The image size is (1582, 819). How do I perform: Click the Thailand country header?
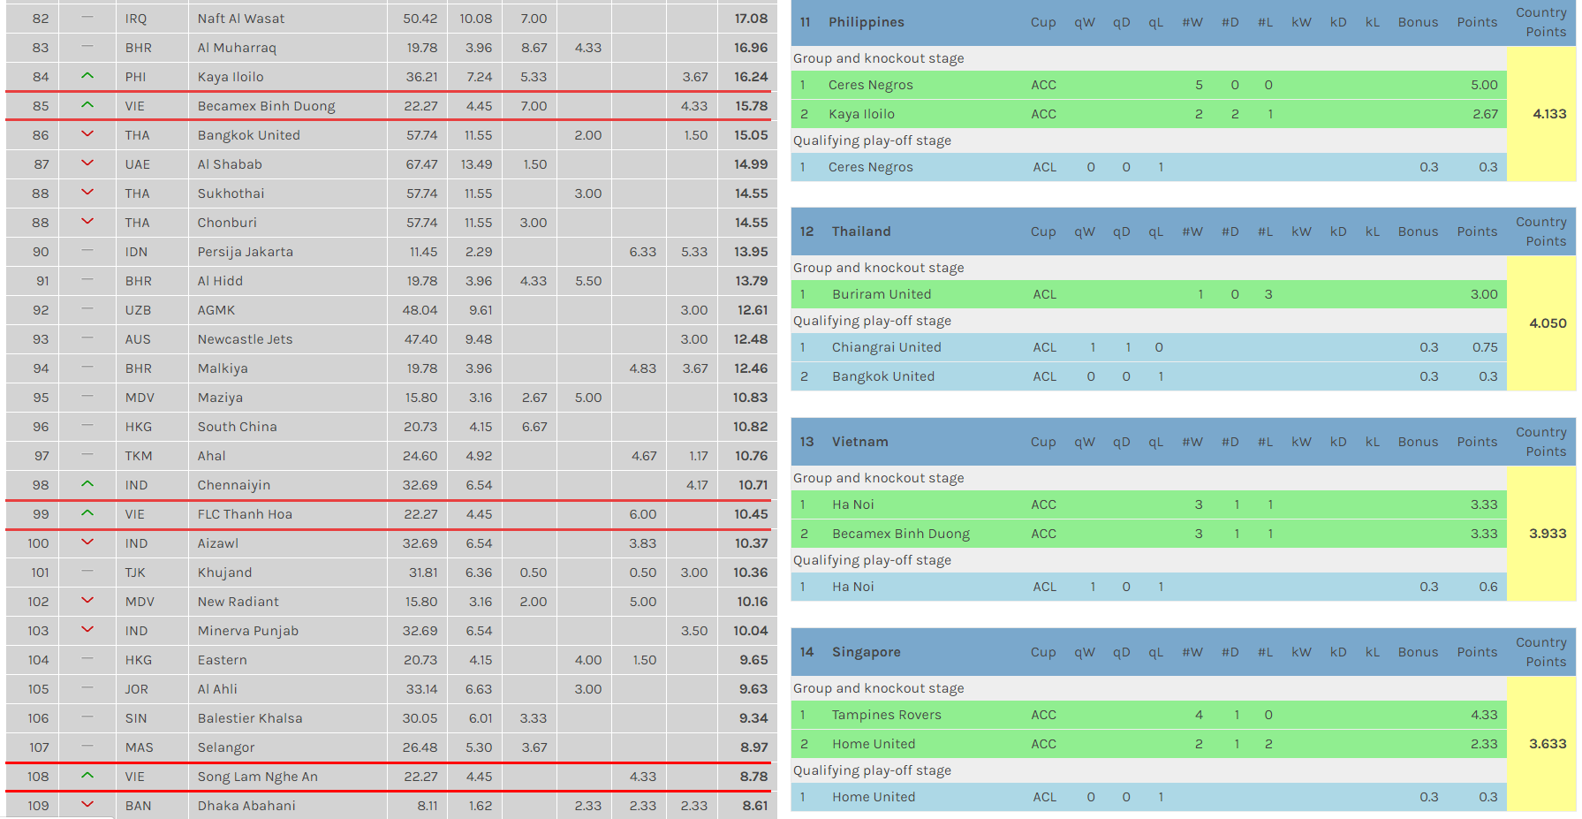[861, 231]
